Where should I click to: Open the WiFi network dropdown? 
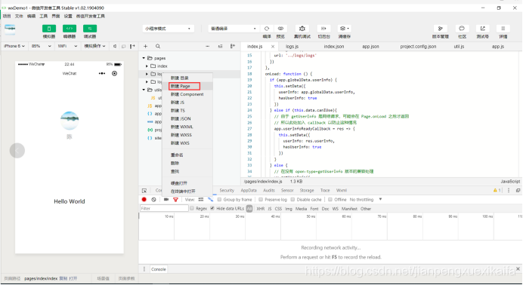click(67, 46)
